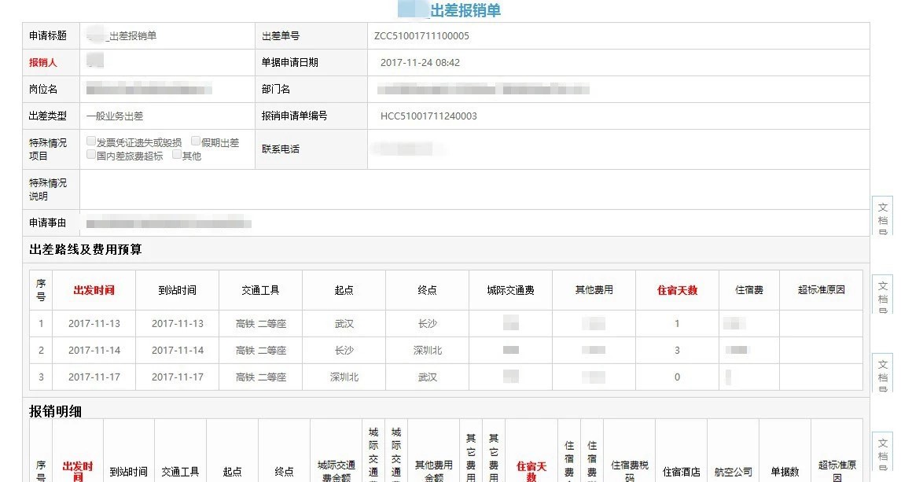Click the 报销明细 section heading

pos(55,411)
